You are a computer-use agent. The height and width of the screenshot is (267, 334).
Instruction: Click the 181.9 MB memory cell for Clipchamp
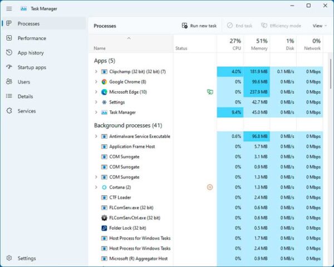257,72
